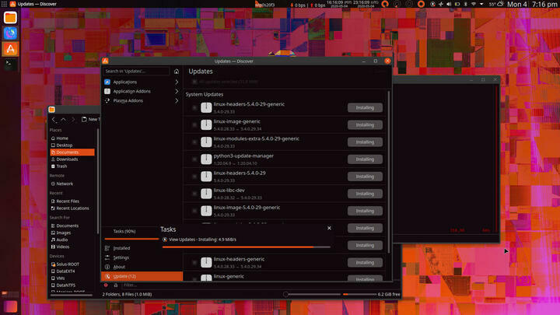The width and height of the screenshot is (560, 315).
Task: Click the linux-image-generic package icon
Action: pos(206,124)
